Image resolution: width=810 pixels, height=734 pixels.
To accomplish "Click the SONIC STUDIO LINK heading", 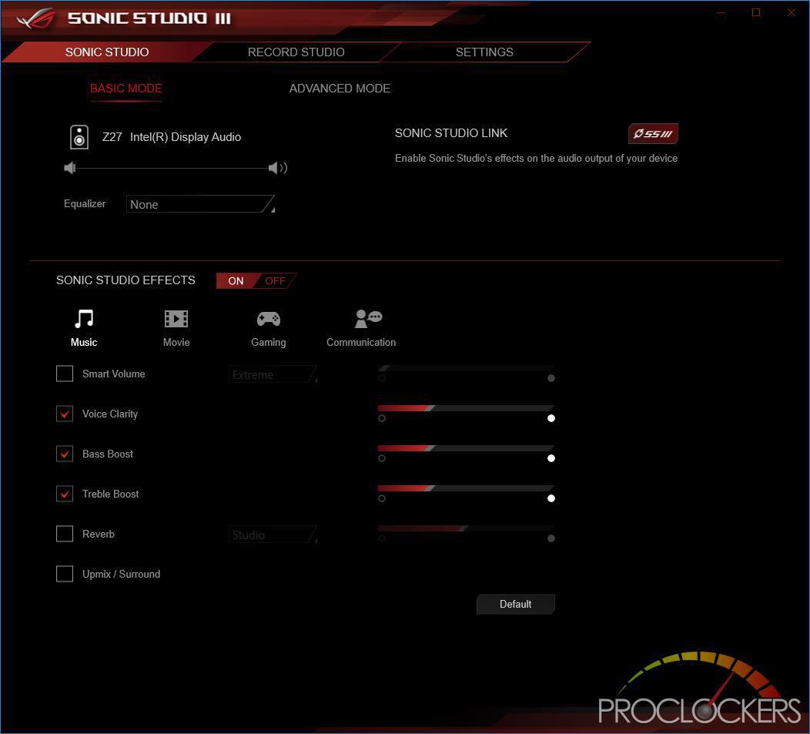I will coord(451,133).
